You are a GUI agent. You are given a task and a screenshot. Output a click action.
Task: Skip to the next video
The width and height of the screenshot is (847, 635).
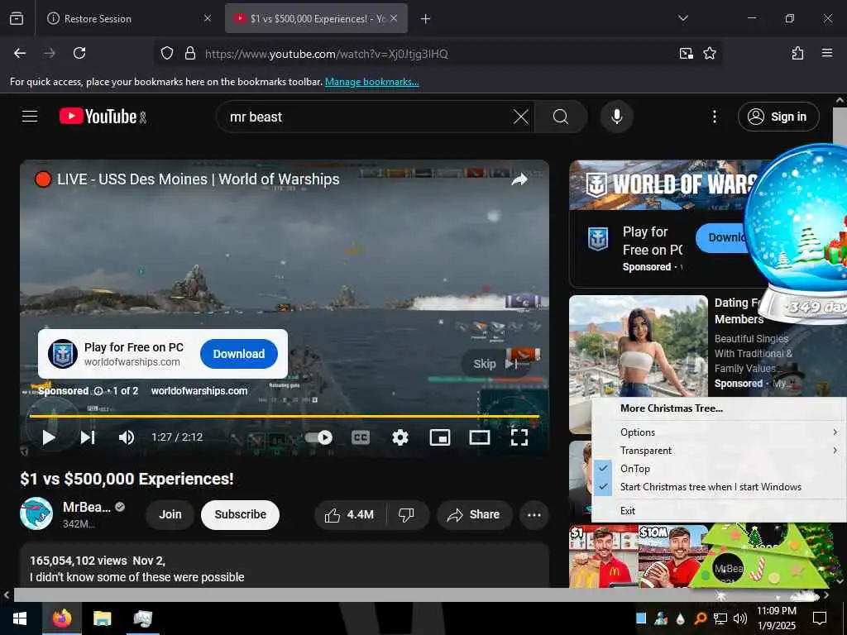[x=88, y=437]
